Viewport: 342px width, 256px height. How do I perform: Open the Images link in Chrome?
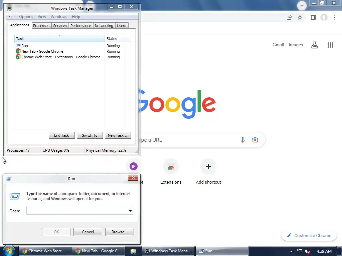tap(296, 45)
